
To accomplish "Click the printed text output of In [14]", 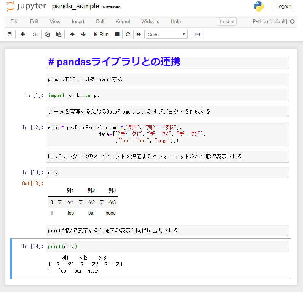I will pos(85,264).
